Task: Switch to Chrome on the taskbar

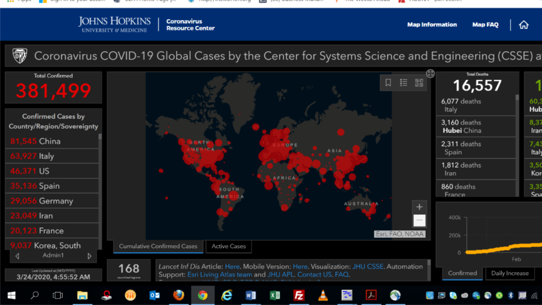Action: pos(203,295)
